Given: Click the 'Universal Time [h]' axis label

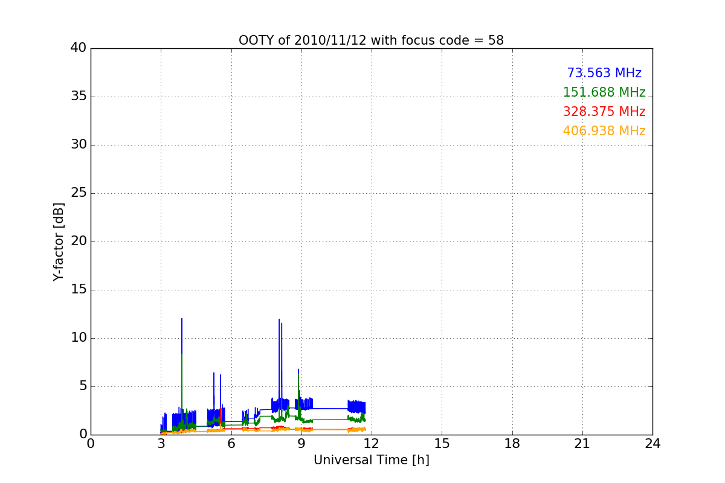Looking at the screenshot, I should (x=371, y=460).
